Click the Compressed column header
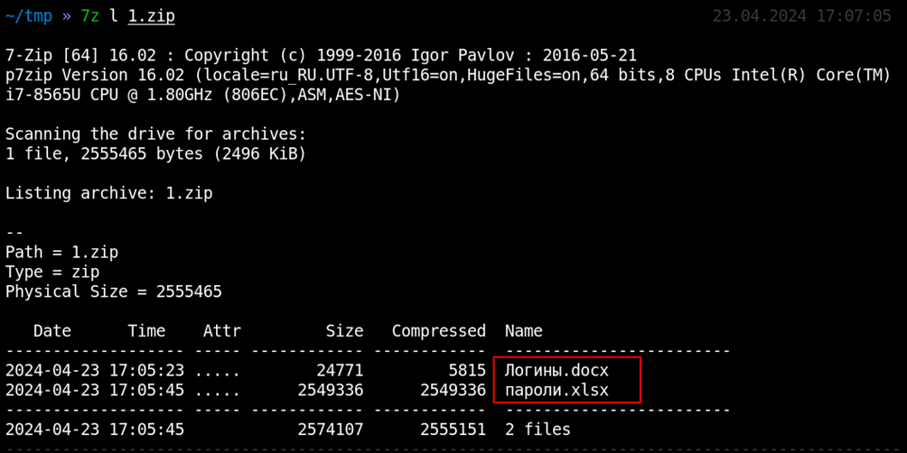The image size is (907, 453). tap(439, 331)
